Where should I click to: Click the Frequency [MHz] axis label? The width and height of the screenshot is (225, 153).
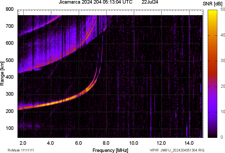(x=110, y=150)
